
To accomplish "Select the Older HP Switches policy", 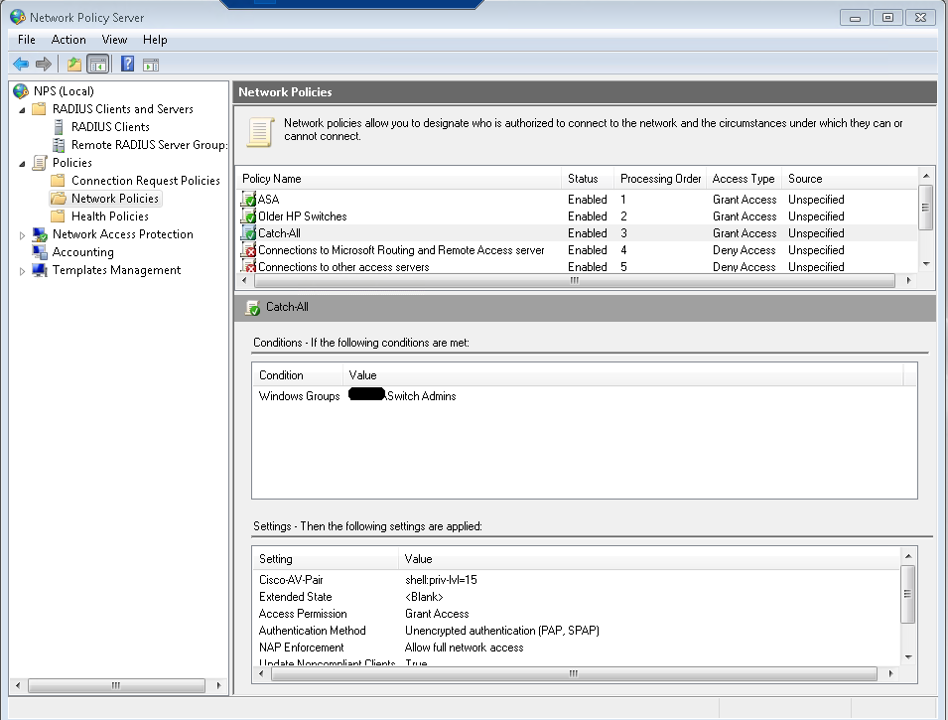I will [302, 216].
